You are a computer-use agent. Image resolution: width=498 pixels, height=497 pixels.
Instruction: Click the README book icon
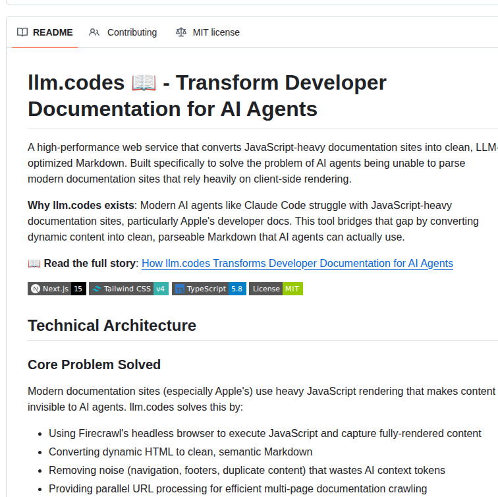[x=22, y=32]
